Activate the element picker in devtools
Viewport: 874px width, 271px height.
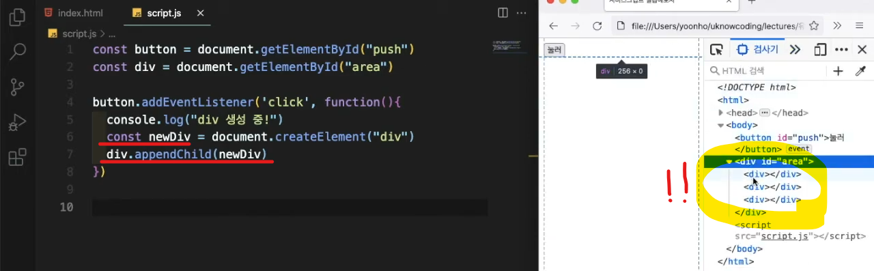coord(716,50)
